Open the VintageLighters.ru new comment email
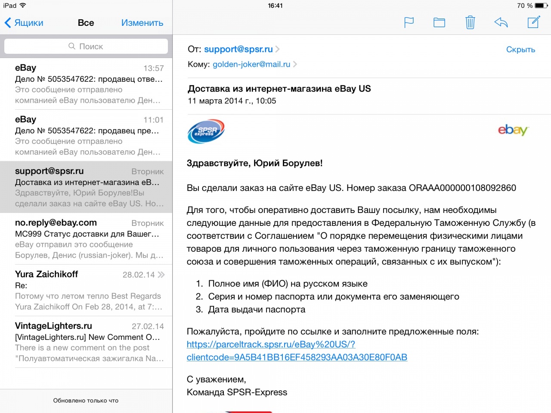Image resolution: width=551 pixels, height=413 pixels. tap(86, 342)
